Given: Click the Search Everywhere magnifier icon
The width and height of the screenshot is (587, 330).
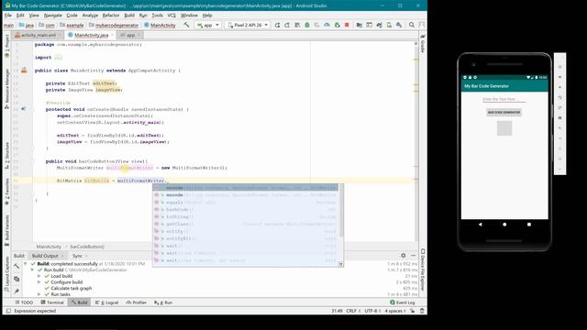Looking at the screenshot, I should click(x=412, y=25).
